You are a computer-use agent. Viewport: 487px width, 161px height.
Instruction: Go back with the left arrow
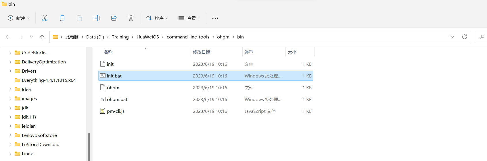click(x=7, y=37)
